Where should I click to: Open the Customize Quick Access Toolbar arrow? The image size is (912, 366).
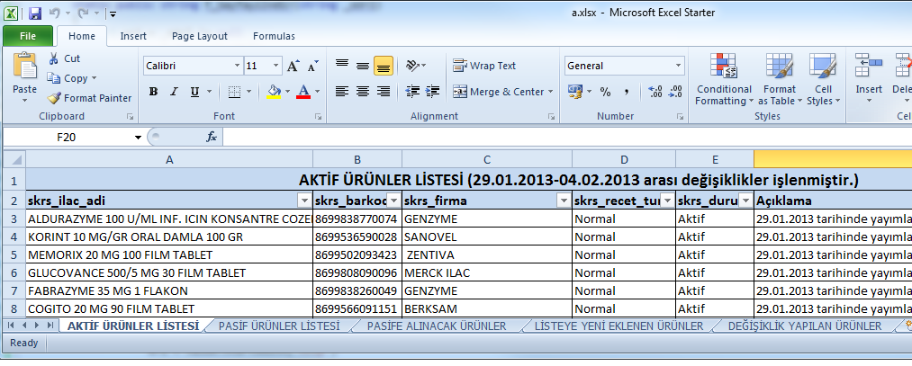[x=113, y=13]
